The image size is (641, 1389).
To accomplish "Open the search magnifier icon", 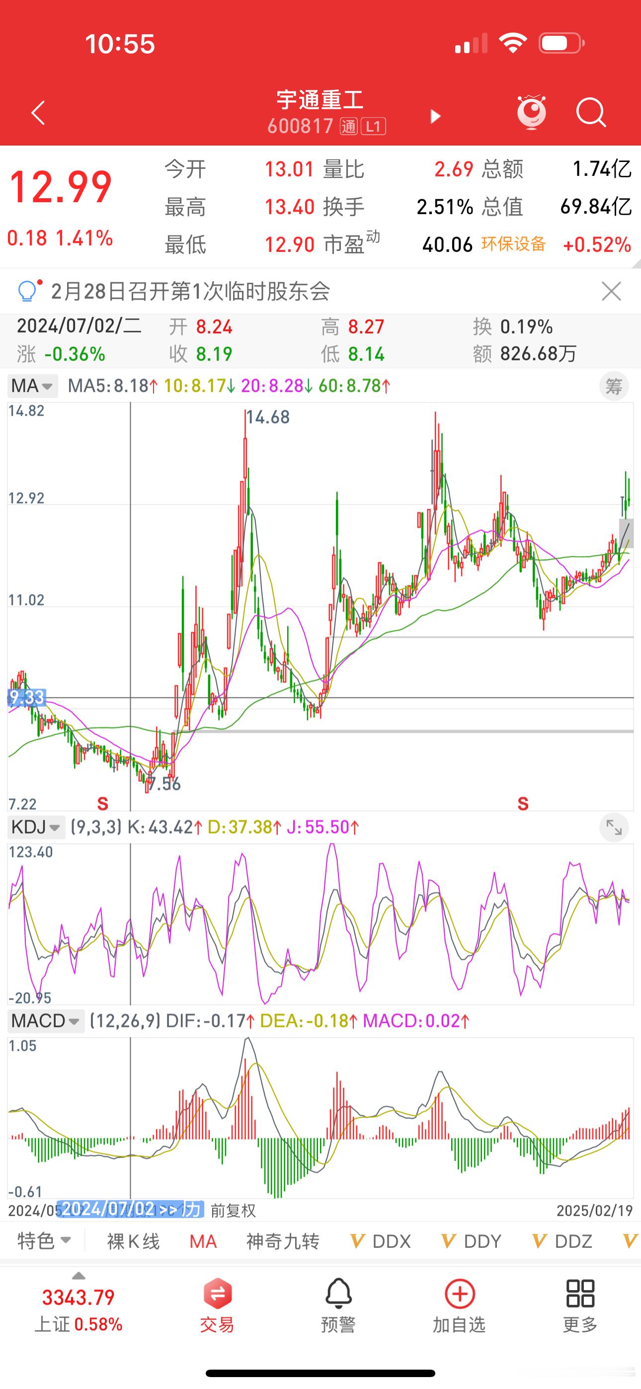I will [591, 113].
